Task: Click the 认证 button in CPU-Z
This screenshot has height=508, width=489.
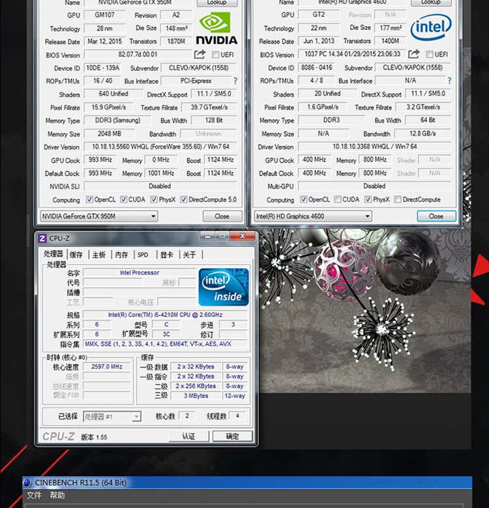Action: [189, 436]
